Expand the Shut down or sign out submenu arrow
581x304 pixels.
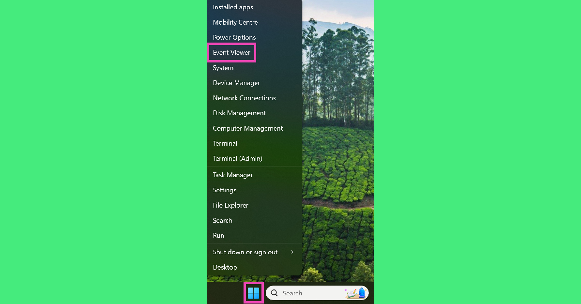click(x=292, y=252)
